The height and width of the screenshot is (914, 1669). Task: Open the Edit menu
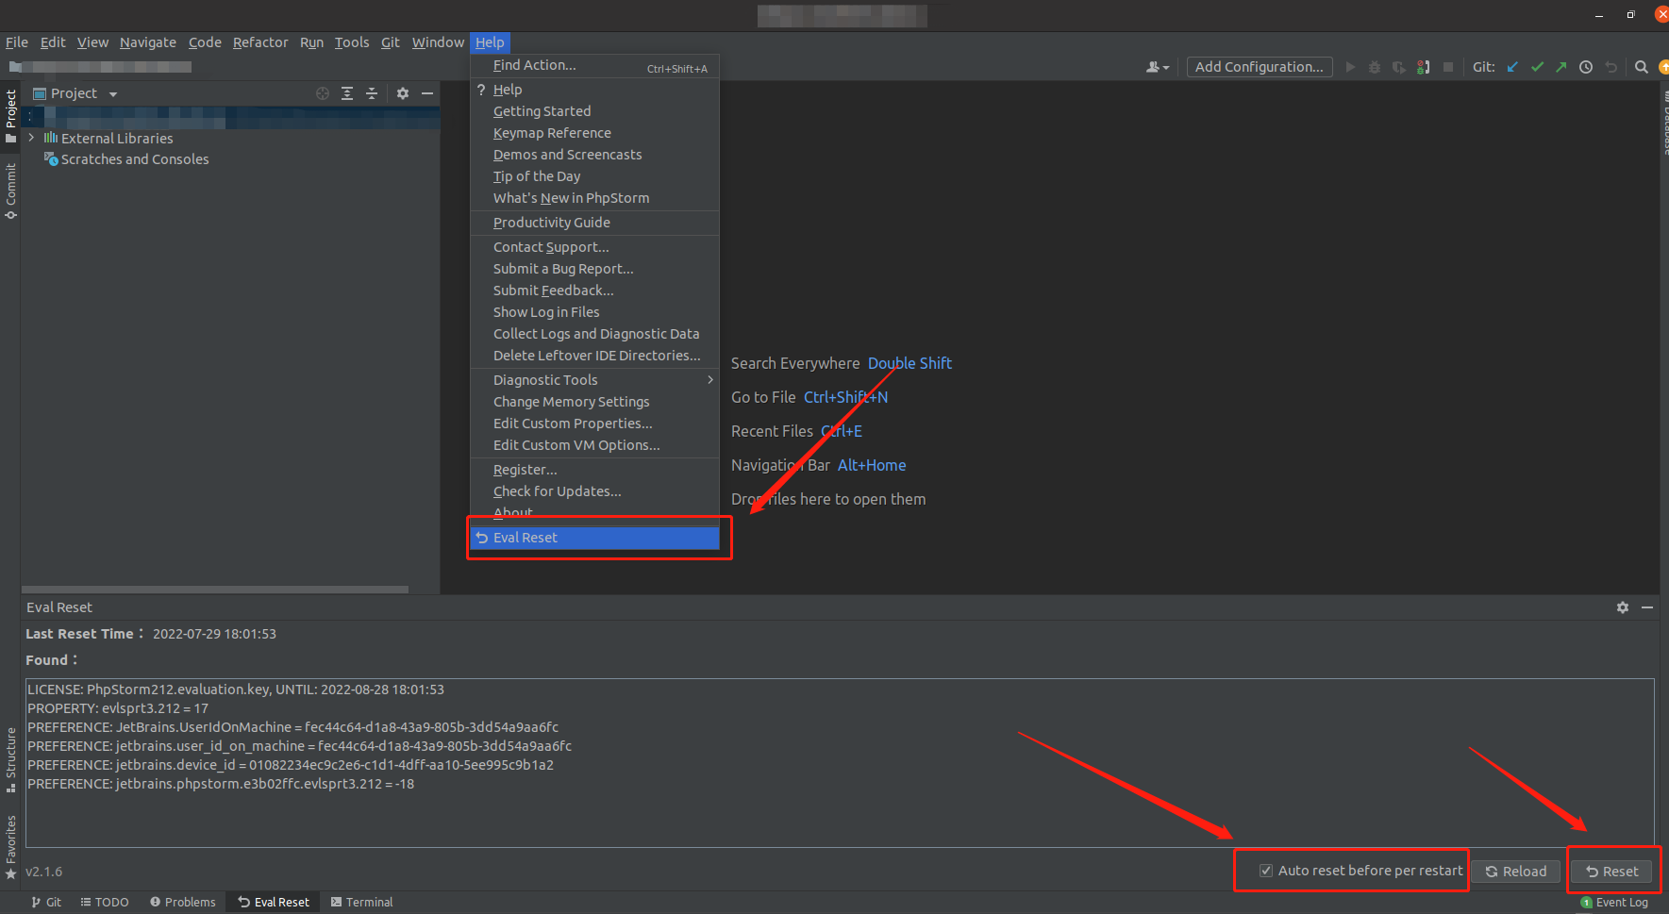pos(53,42)
